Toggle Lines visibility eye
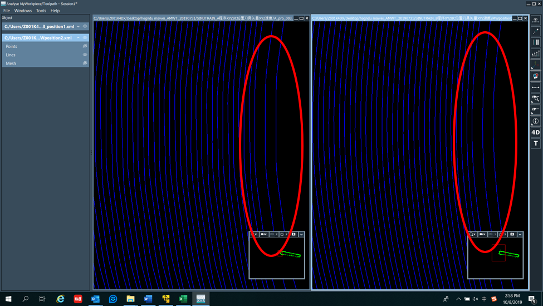 (85, 55)
